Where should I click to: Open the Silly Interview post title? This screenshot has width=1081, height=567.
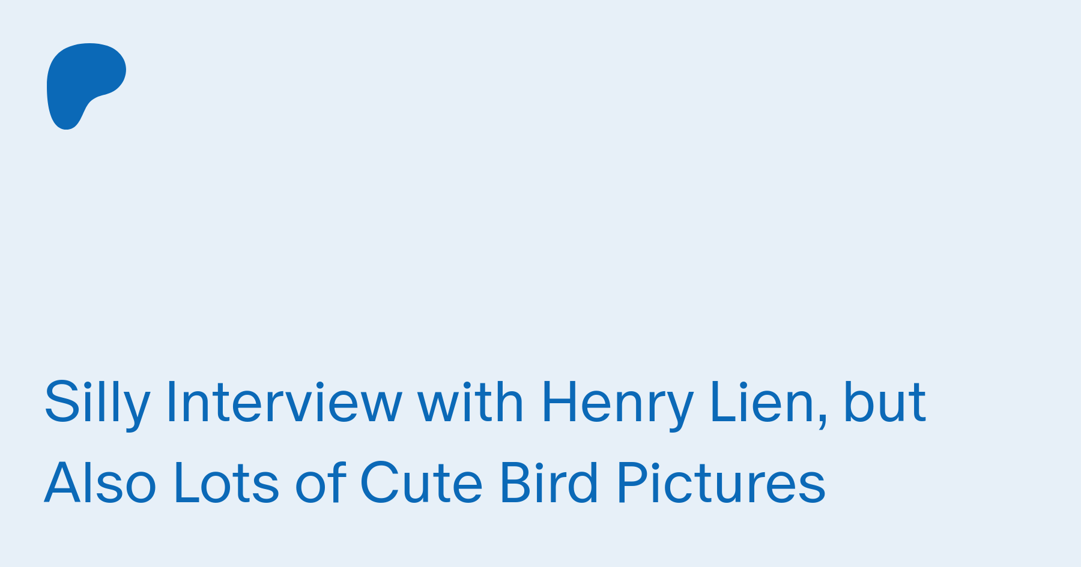click(485, 442)
